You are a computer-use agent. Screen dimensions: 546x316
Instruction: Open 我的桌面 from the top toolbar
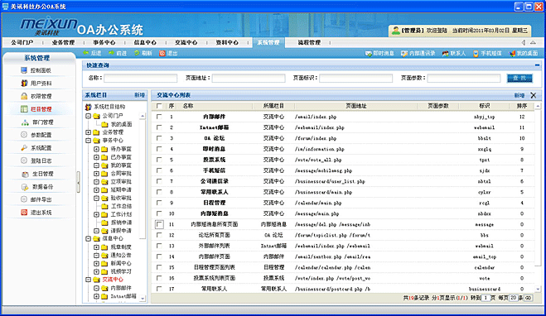(x=524, y=53)
